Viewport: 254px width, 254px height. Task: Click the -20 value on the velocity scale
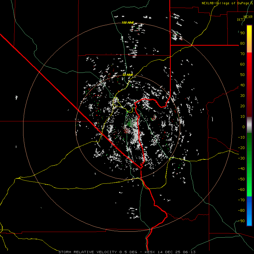[241, 148]
